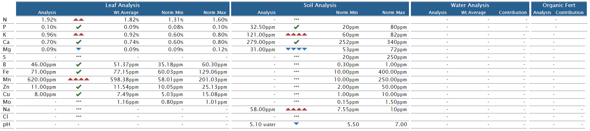
Task: Click the double red arrows for leaf N
Action: click(79, 20)
